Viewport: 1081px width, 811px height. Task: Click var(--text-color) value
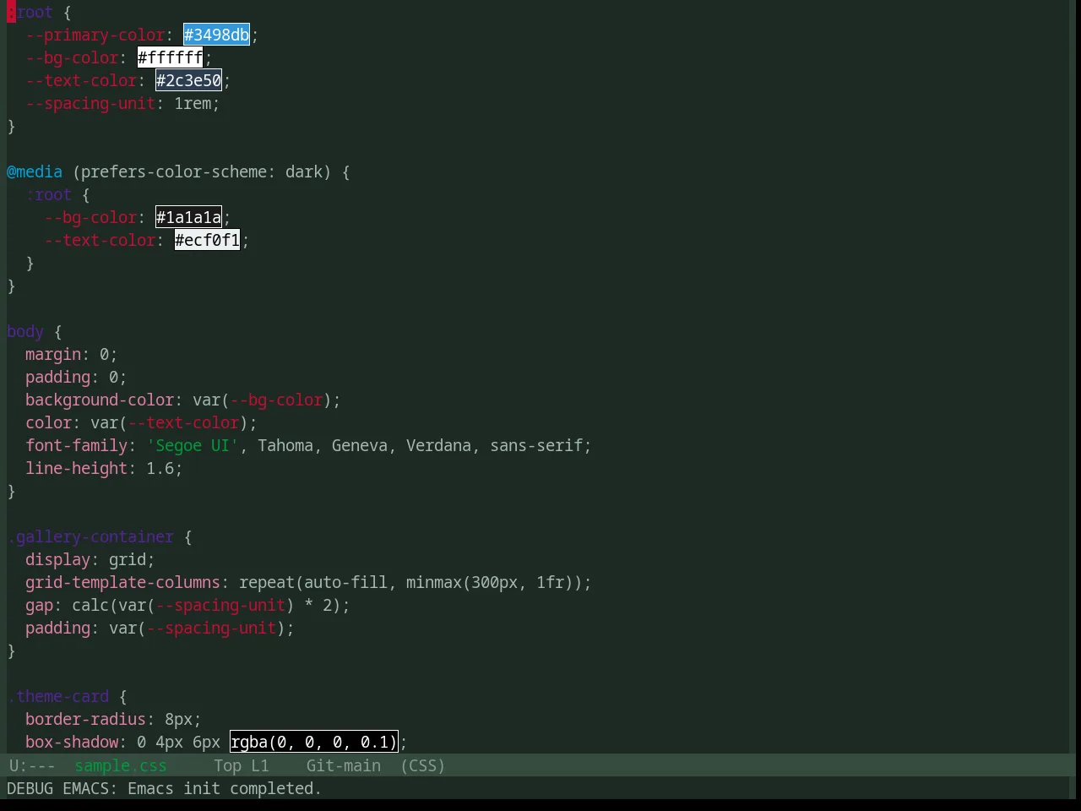169,422
